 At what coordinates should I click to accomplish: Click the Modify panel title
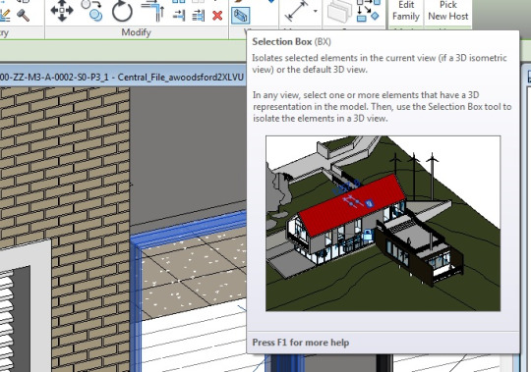[x=136, y=32]
